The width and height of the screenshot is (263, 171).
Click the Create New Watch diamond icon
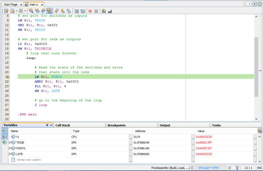(x=5, y=143)
